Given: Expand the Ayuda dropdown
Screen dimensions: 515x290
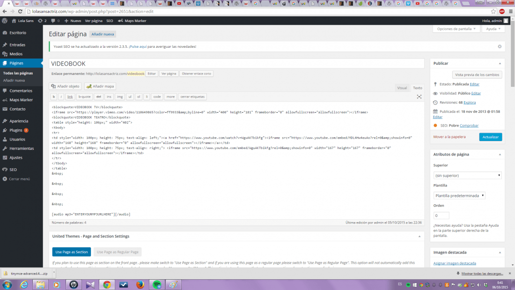Looking at the screenshot, I should (x=493, y=29).
